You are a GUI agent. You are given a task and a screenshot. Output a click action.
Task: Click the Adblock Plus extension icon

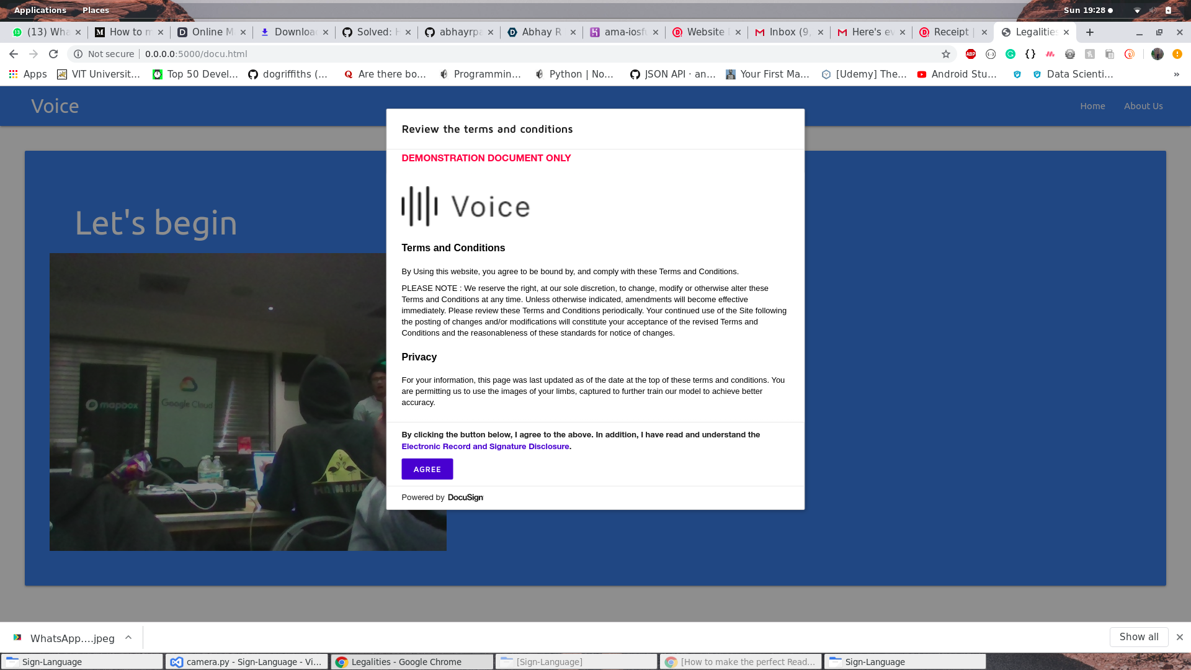[x=971, y=54]
